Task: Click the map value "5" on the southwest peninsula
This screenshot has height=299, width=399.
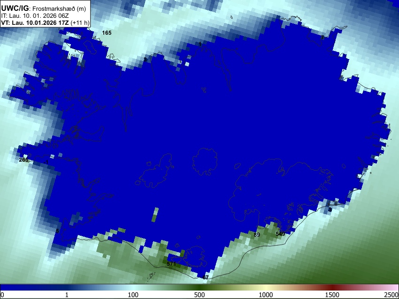Action: click(x=57, y=231)
